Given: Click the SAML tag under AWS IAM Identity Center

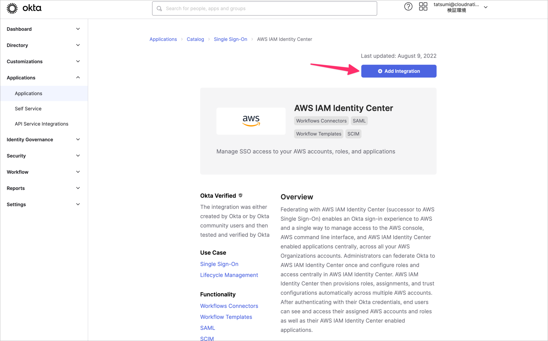Looking at the screenshot, I should [359, 121].
